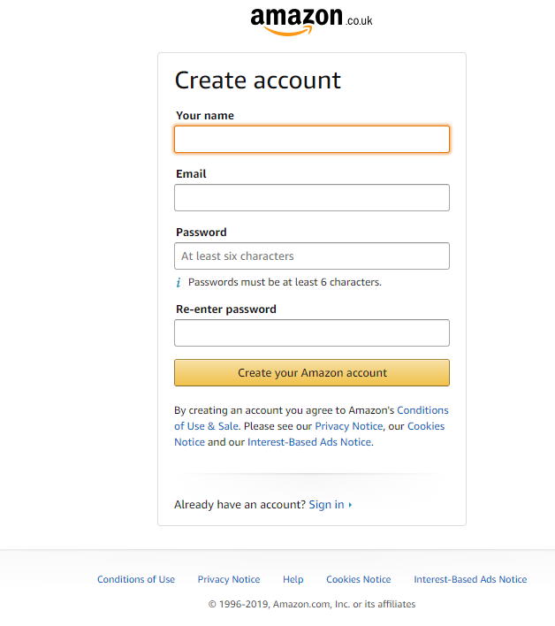
Task: Open Conditions of Use & Sale link
Action: (422, 410)
